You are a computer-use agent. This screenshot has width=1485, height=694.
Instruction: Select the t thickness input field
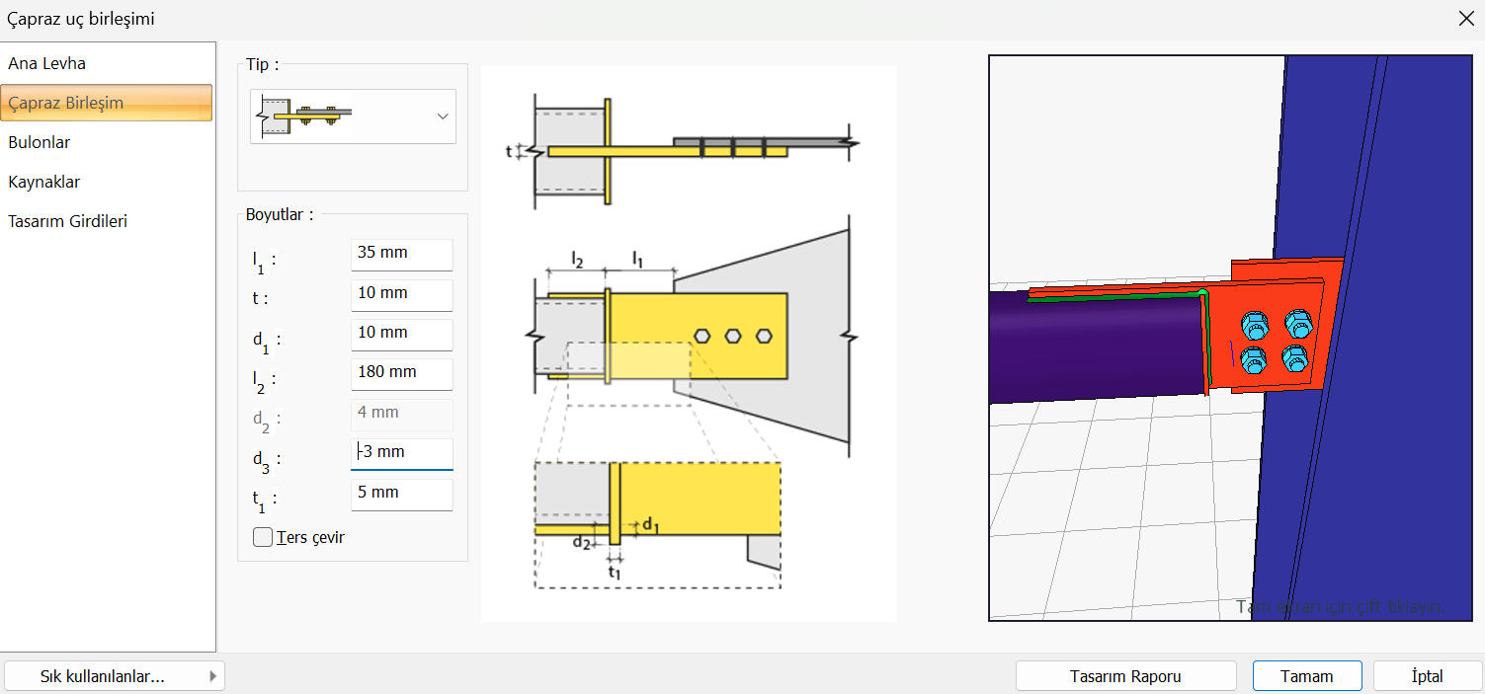pos(401,294)
